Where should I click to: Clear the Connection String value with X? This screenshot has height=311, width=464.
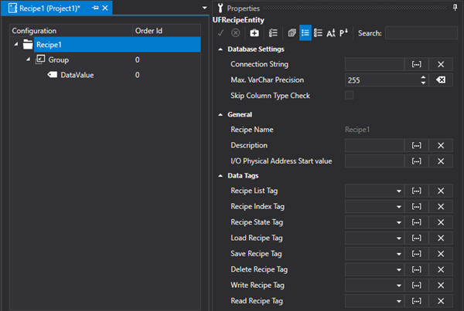440,64
